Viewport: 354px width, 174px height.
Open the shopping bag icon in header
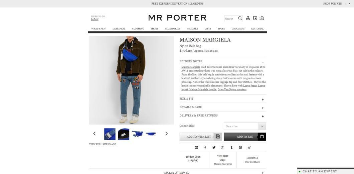coord(262,18)
